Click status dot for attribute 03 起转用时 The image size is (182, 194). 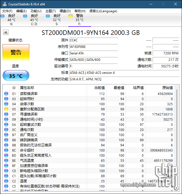pos(6,99)
